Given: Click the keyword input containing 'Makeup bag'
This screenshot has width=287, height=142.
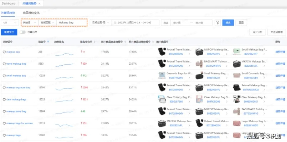Looking at the screenshot, I should 72,23.
